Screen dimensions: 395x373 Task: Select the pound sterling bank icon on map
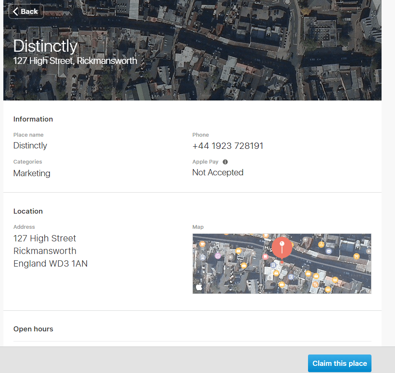tap(274, 265)
